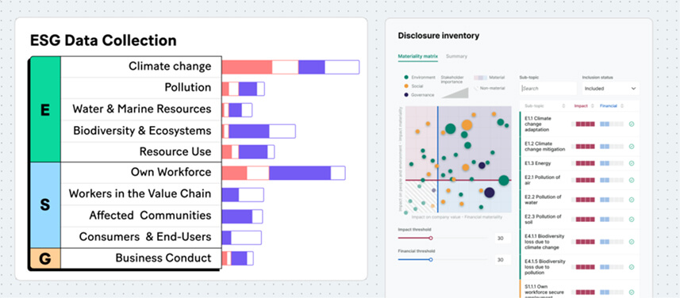Click check icon beside E1.2 Climate change mitigation
Image resolution: width=680 pixels, height=298 pixels.
point(632,147)
